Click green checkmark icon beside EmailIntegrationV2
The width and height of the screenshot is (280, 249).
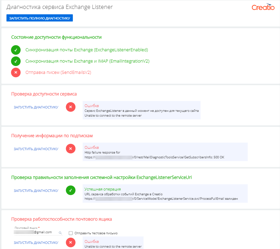[x=16, y=61]
